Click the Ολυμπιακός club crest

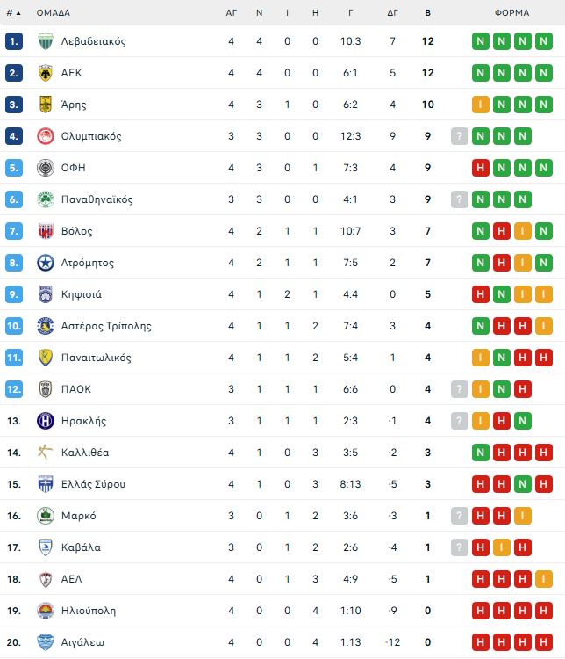(x=46, y=136)
